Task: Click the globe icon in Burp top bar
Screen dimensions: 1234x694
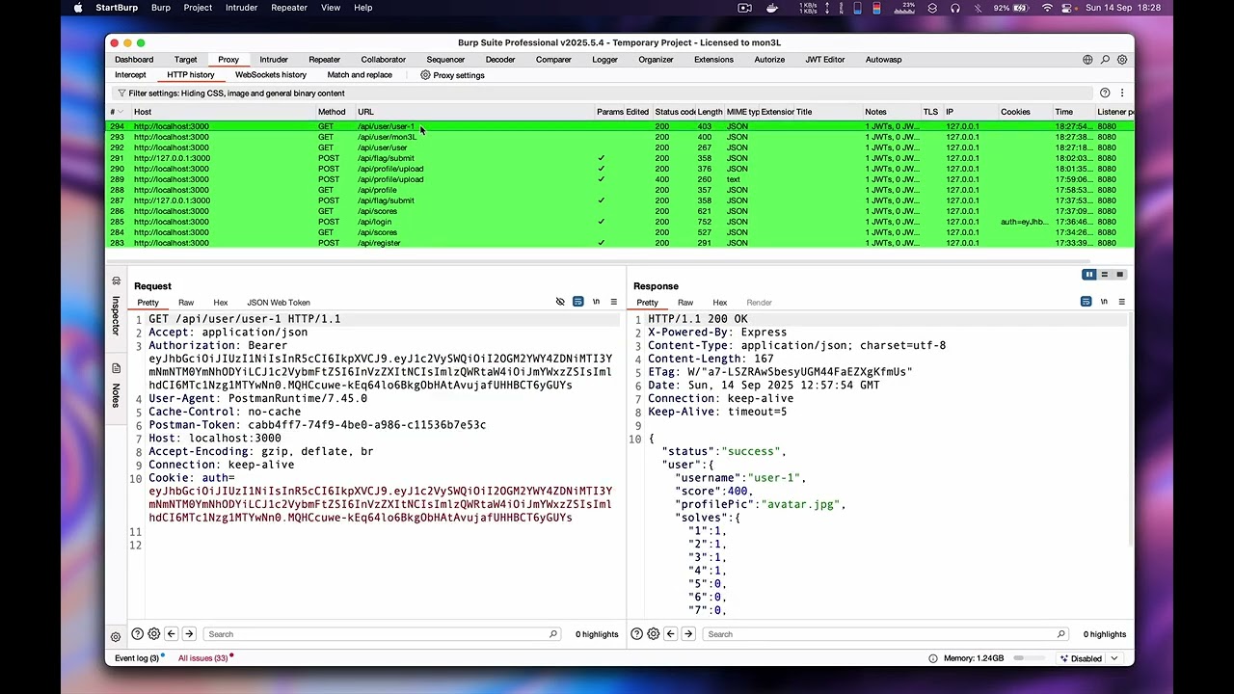Action: (1087, 60)
